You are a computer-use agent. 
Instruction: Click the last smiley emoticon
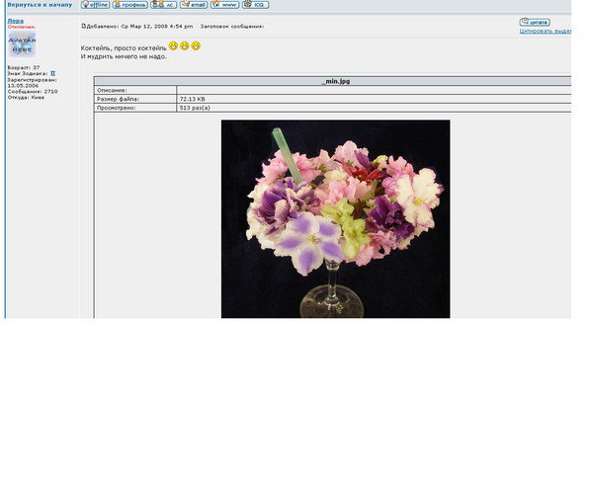196,46
